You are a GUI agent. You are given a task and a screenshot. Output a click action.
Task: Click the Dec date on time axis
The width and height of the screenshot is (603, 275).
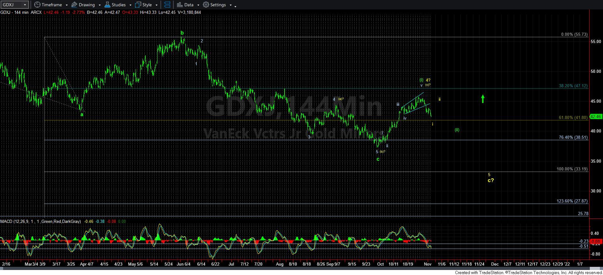tap(495, 264)
